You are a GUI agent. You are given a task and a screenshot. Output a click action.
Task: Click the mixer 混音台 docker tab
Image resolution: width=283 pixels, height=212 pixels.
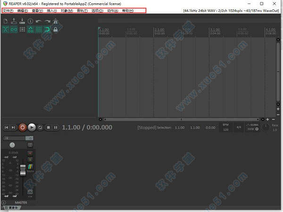[12, 208]
